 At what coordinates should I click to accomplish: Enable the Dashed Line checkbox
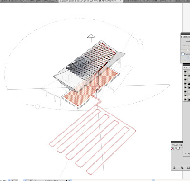pos(183,54)
